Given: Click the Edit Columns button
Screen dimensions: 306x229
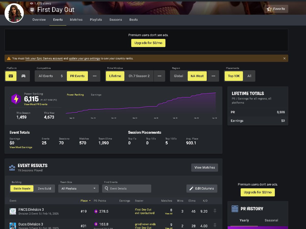Looking at the screenshot, I should coord(202,189).
